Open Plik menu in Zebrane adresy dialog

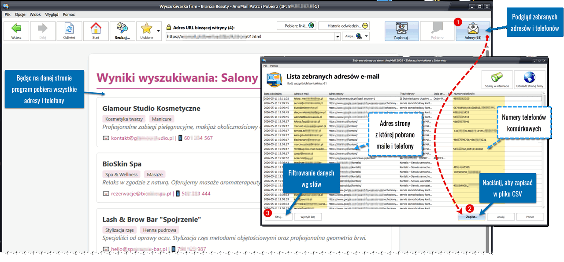coord(266,65)
